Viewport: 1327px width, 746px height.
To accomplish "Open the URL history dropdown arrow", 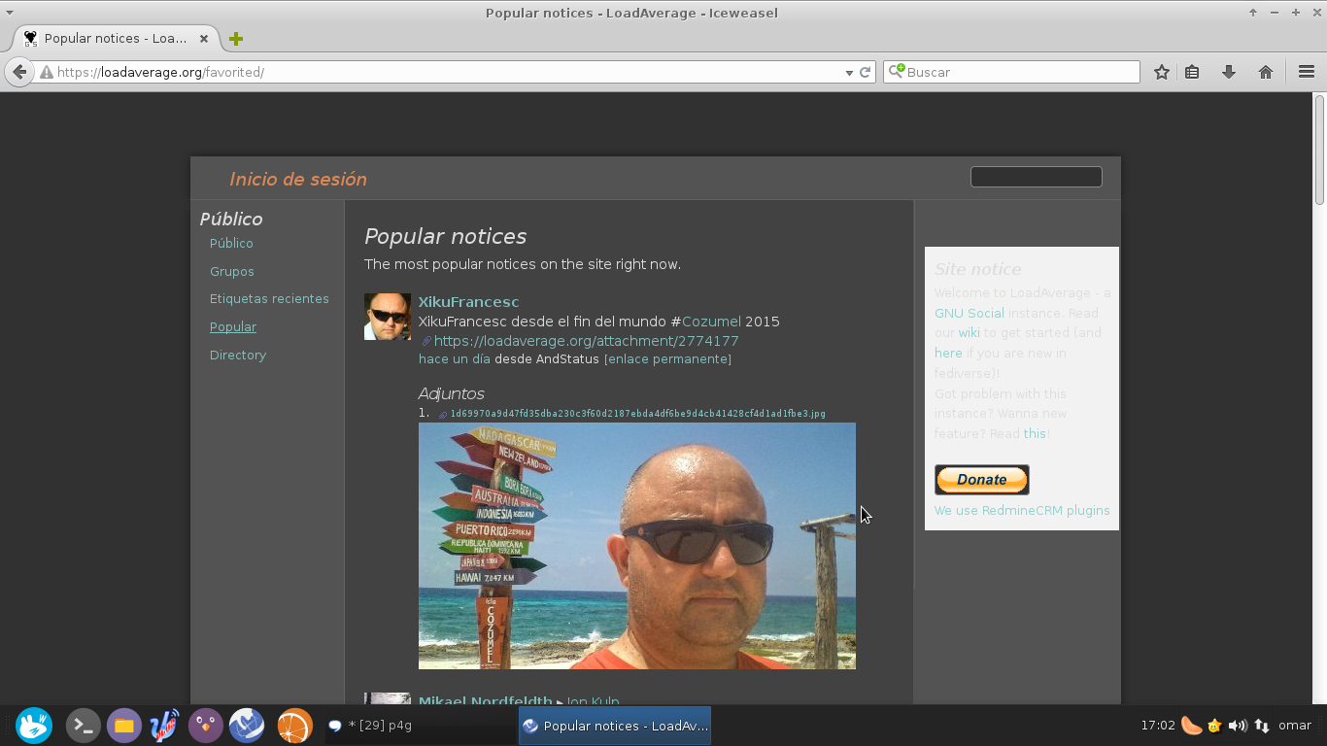I will [849, 72].
